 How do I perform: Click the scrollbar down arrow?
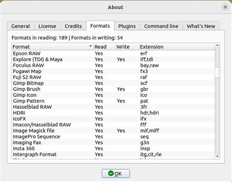pos(217,157)
